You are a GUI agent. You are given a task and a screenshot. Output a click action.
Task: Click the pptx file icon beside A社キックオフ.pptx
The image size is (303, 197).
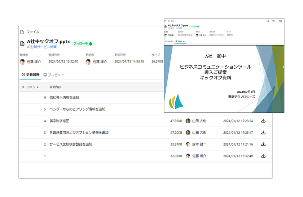coord(22,44)
